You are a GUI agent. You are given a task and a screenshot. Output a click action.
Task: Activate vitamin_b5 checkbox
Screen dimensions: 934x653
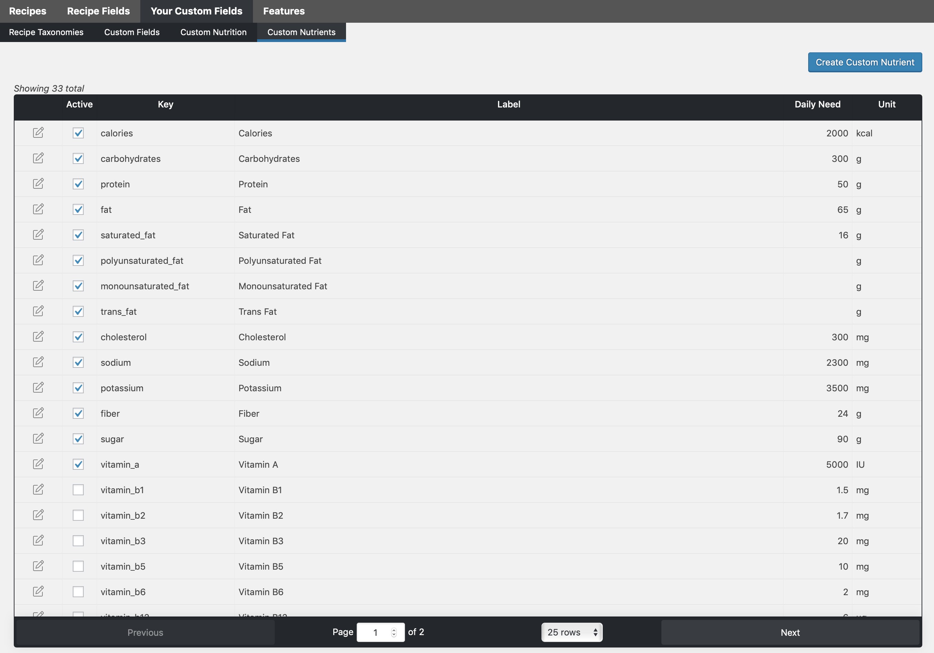click(78, 566)
